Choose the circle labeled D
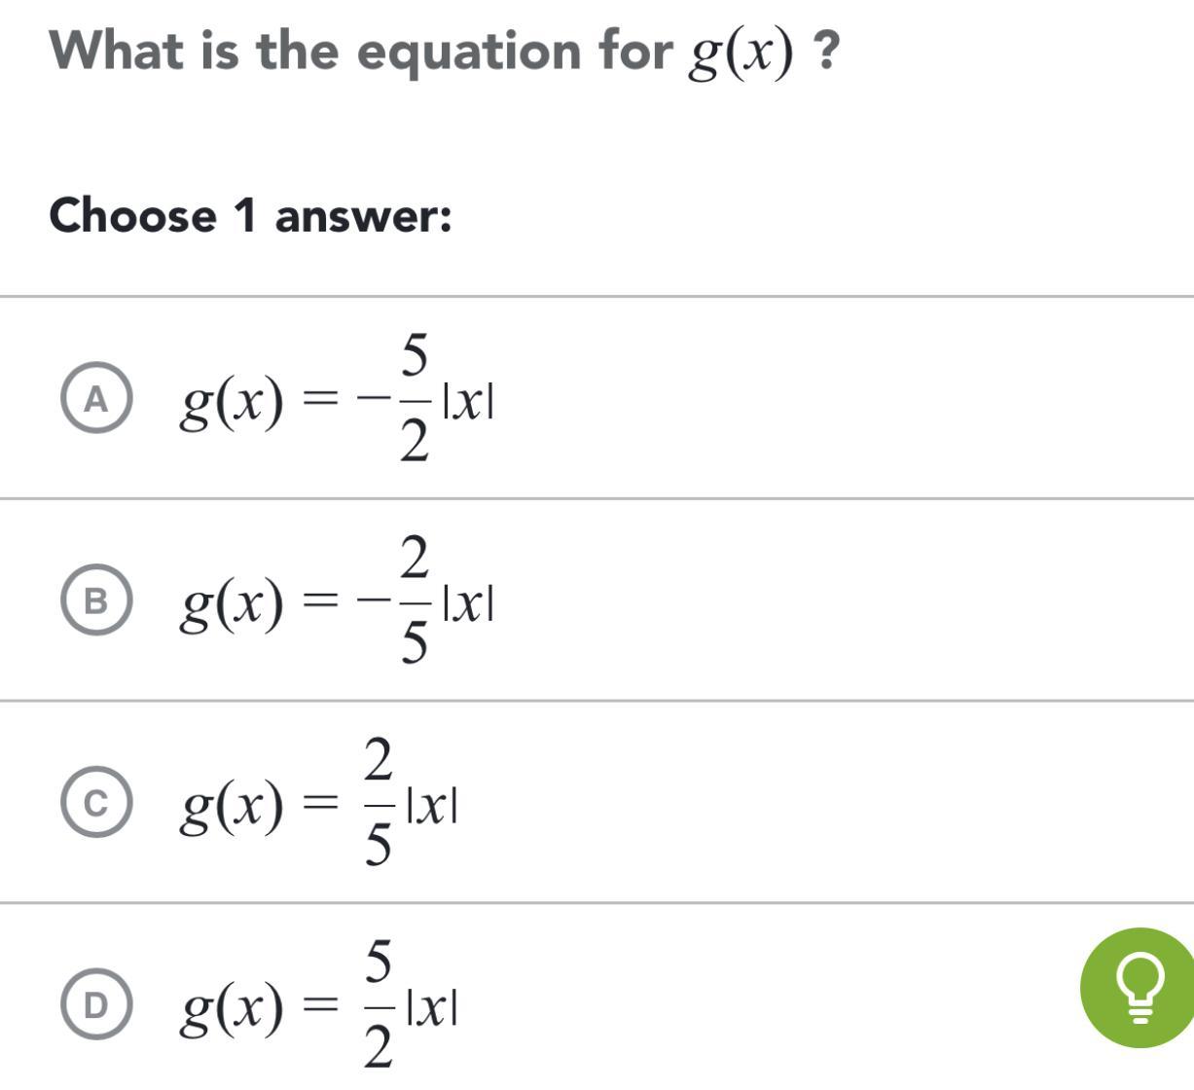Viewport: 1194px width, 1090px height. pyautogui.click(x=94, y=1004)
